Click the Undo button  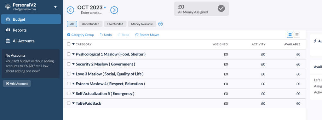coord(106,35)
